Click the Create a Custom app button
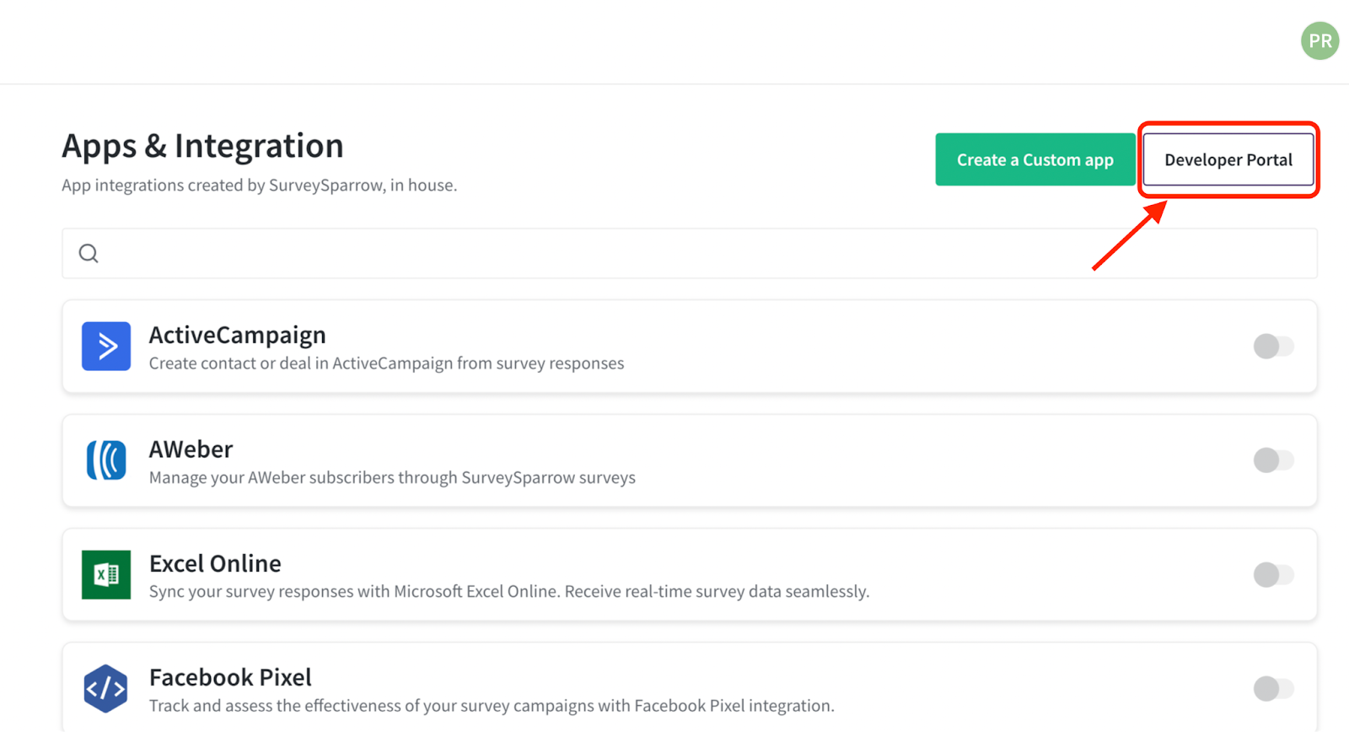This screenshot has height=732, width=1349. (1035, 159)
